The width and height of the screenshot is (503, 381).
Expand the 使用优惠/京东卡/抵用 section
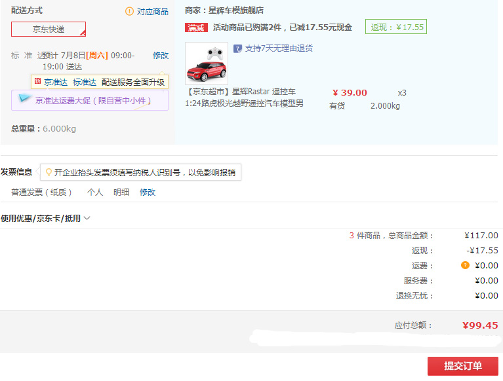46,219
